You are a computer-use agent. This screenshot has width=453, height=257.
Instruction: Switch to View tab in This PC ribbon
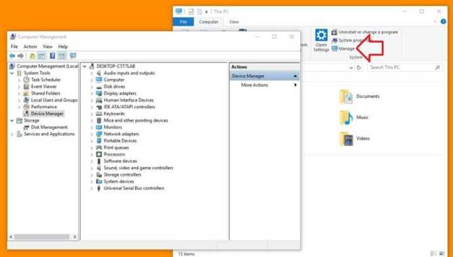234,22
